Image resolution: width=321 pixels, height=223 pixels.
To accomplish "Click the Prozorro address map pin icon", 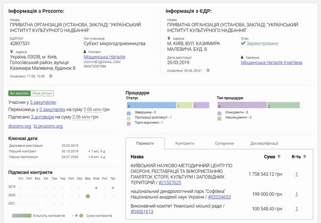I will point(12,52).
